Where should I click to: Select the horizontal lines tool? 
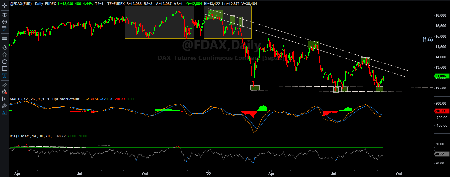(5, 38)
